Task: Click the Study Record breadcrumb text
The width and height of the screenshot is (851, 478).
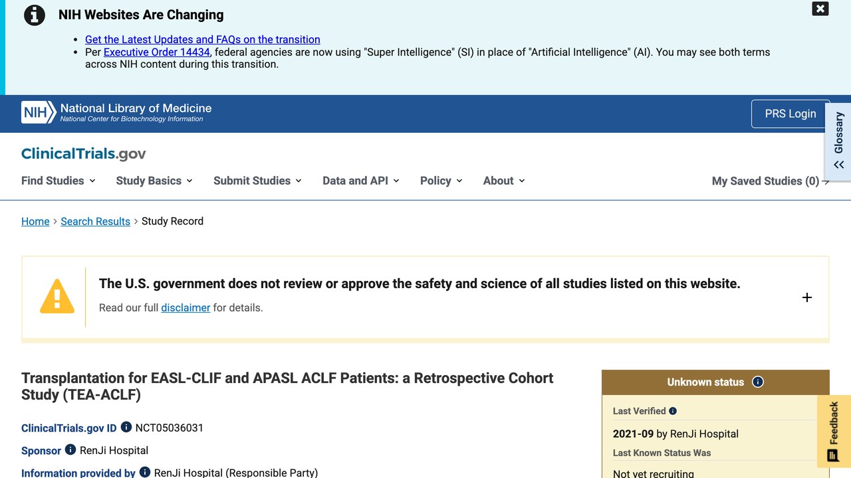Action: pos(172,221)
